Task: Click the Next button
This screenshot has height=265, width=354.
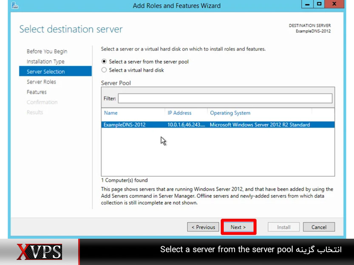Action: coord(238,227)
